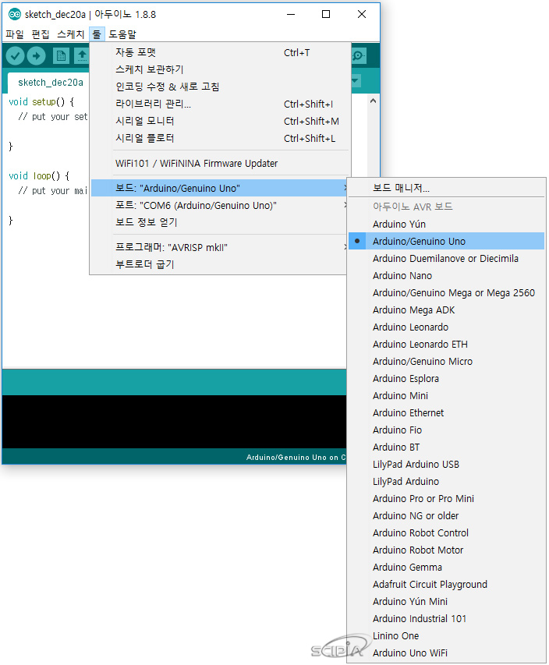Select Arduino Esplora board
The height and width of the screenshot is (665, 549).
coord(446,378)
